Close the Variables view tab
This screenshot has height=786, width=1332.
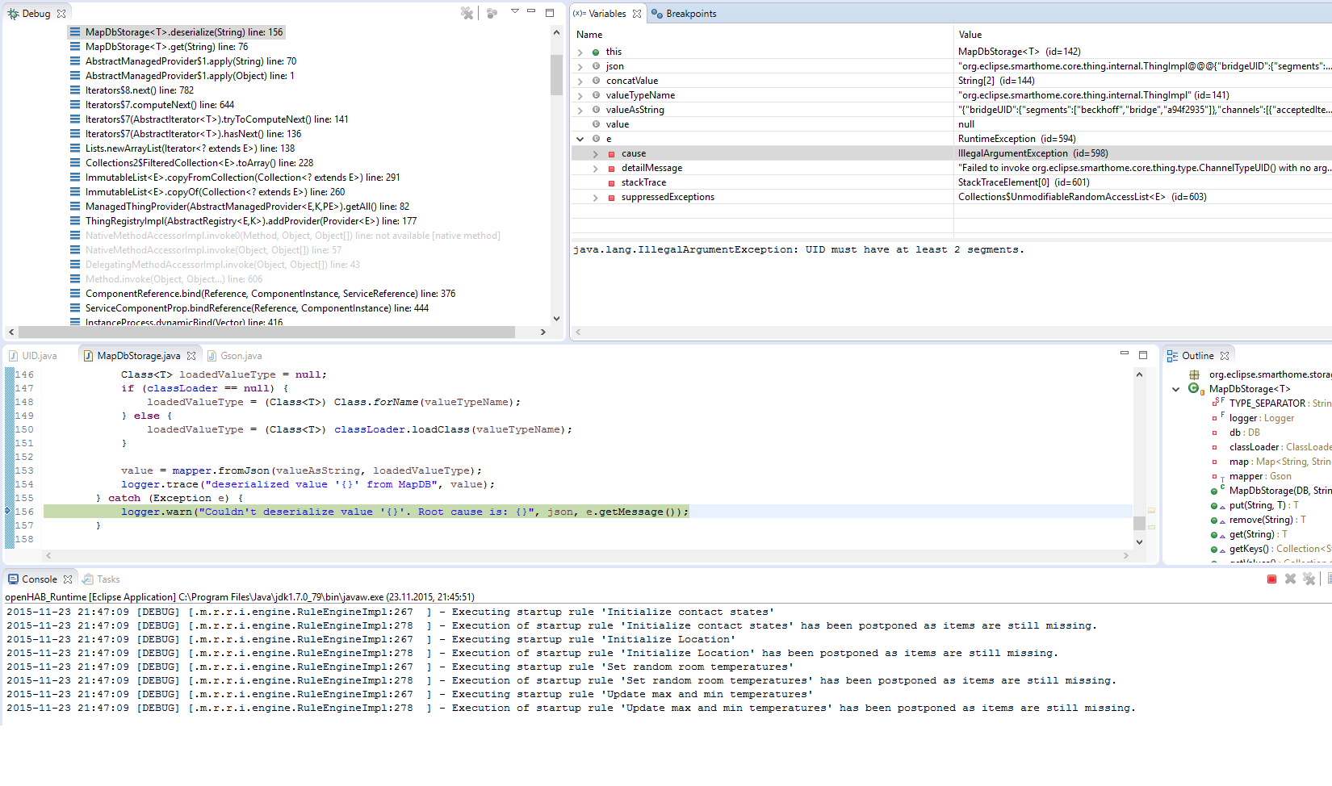[x=637, y=14]
